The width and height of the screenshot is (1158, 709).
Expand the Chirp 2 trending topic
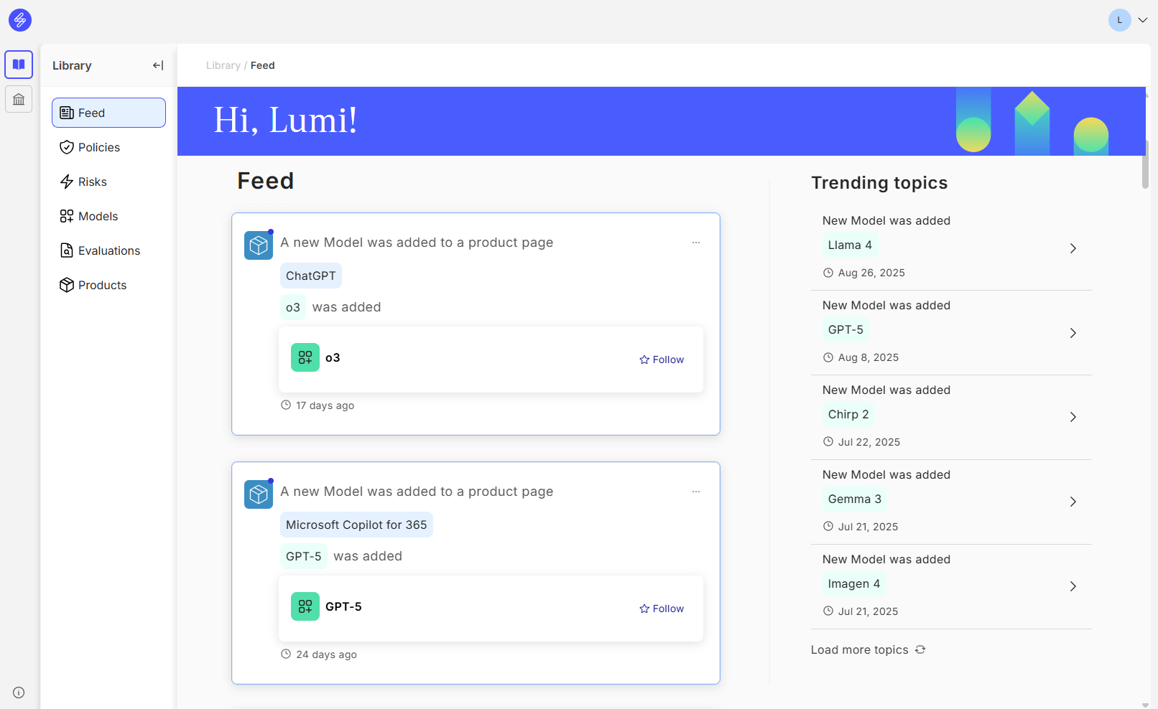coord(1073,417)
